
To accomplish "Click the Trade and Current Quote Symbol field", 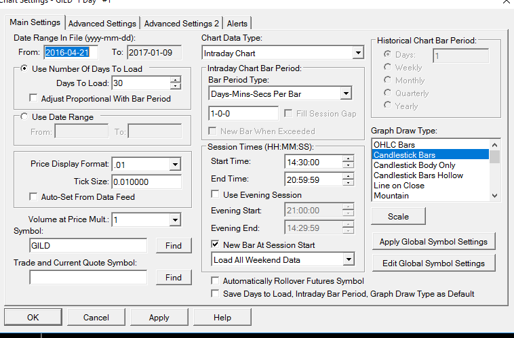I will 88,278.
